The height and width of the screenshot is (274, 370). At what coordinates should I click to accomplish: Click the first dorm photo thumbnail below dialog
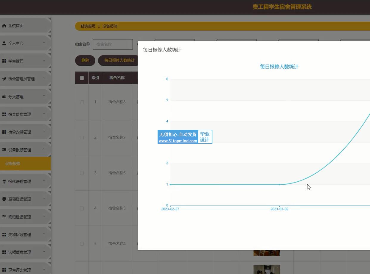pos(267,253)
